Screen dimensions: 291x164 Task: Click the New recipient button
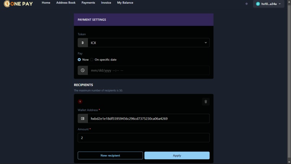point(110,155)
